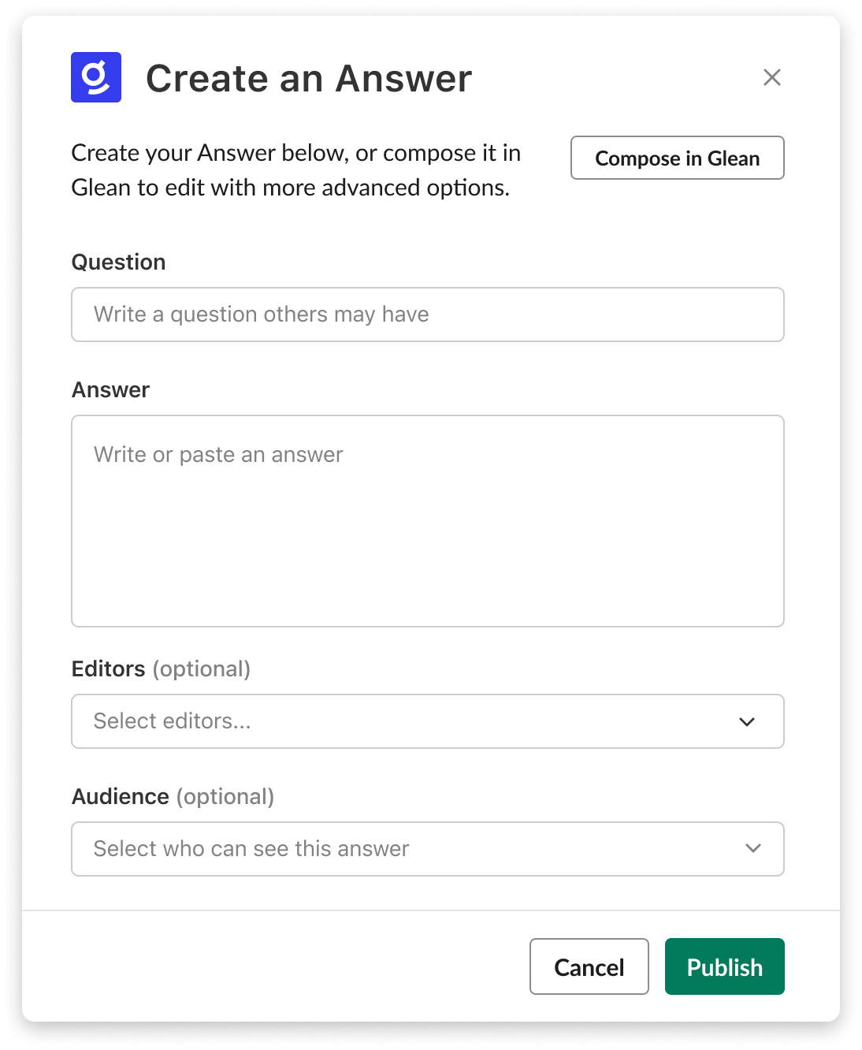
Task: Click the 'Editors (optional)' label
Action: (x=159, y=668)
